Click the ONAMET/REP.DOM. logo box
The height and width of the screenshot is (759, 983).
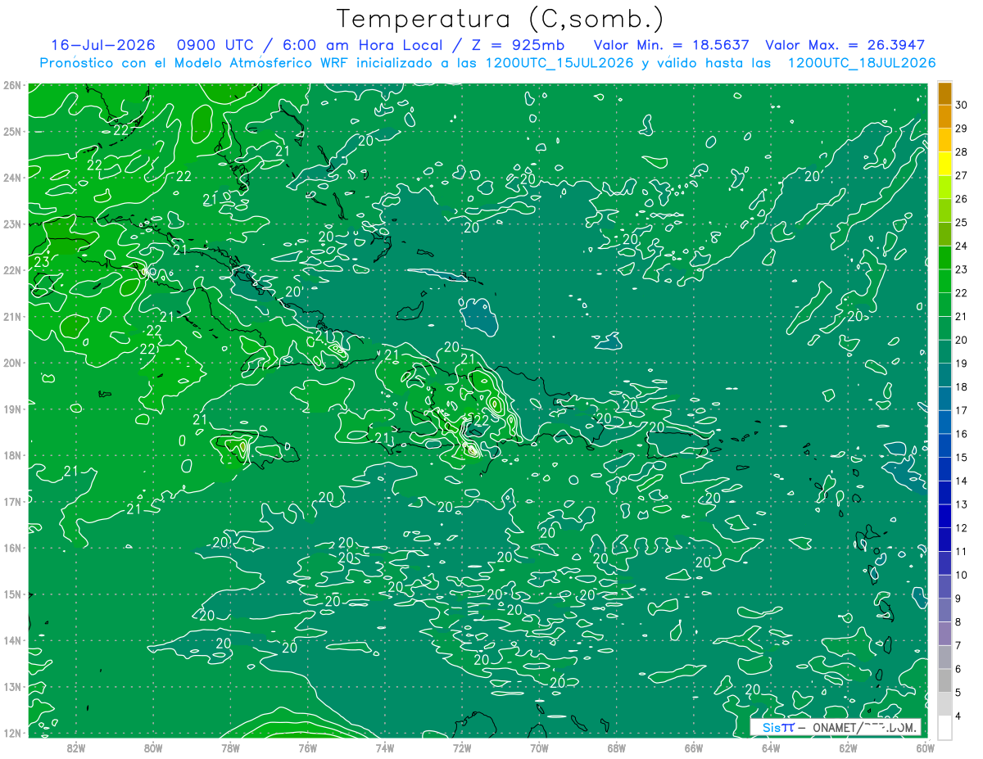coord(836,727)
